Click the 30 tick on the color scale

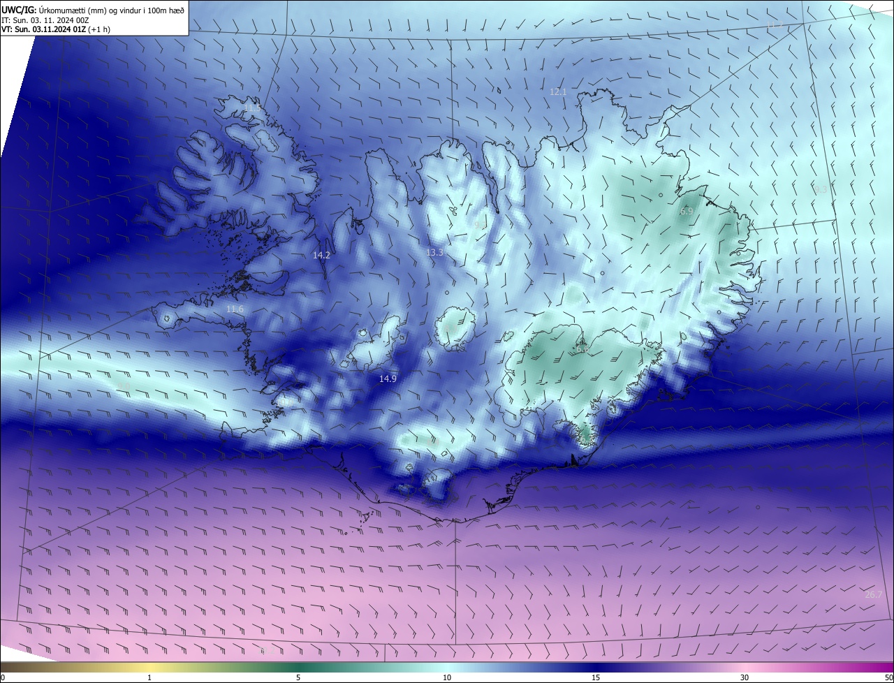(745, 677)
